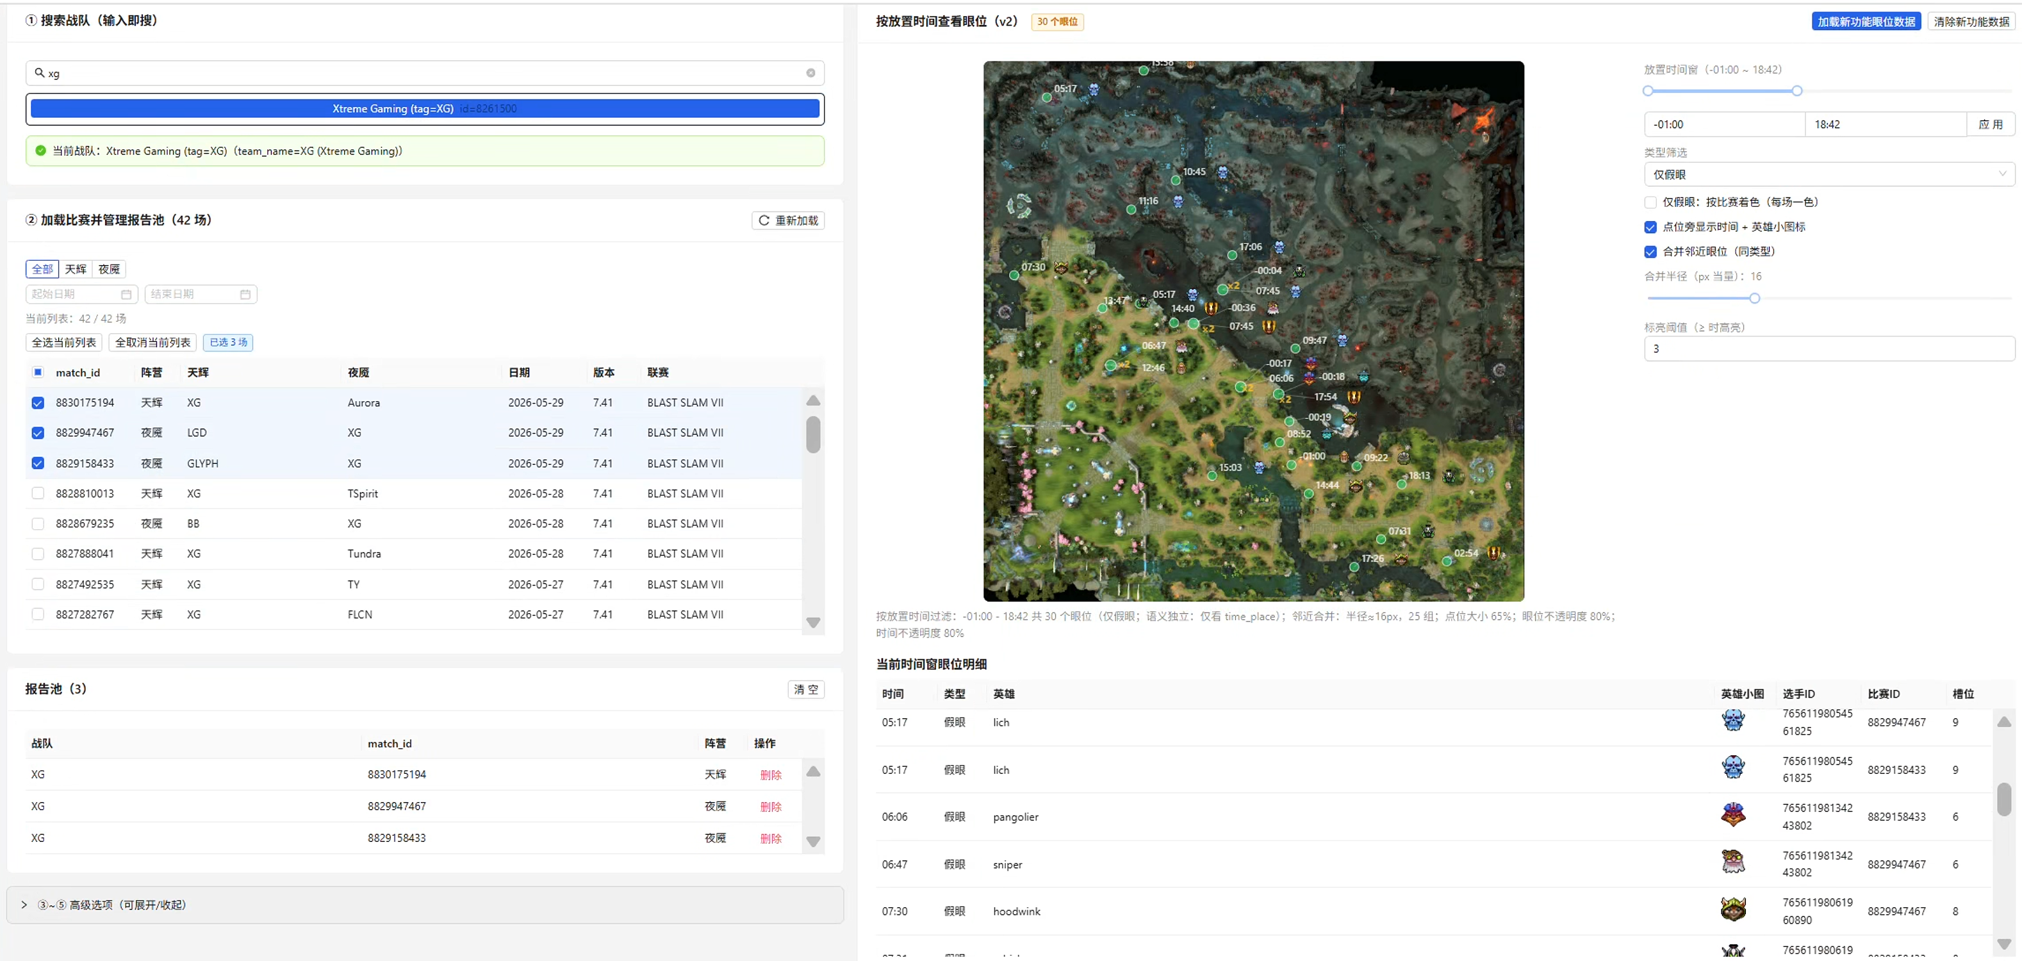Click the 09:47 ward marker on the map
2022x961 pixels.
tap(1295, 349)
